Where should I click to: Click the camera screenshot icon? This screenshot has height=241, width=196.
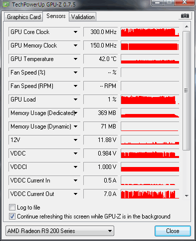click(x=185, y=16)
